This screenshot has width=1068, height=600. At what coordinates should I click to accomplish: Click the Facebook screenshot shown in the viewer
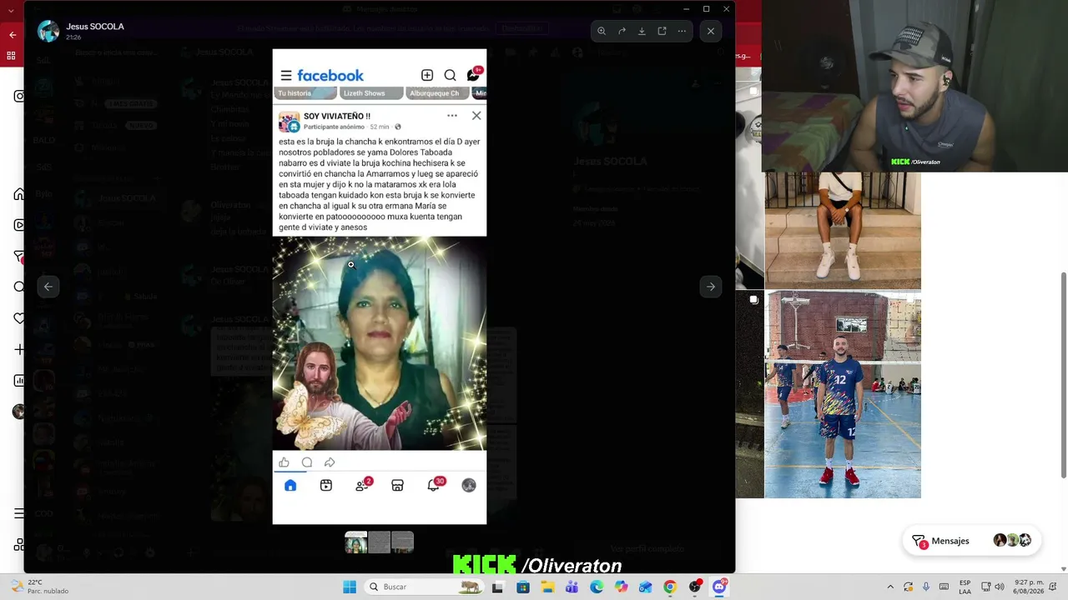point(380,287)
